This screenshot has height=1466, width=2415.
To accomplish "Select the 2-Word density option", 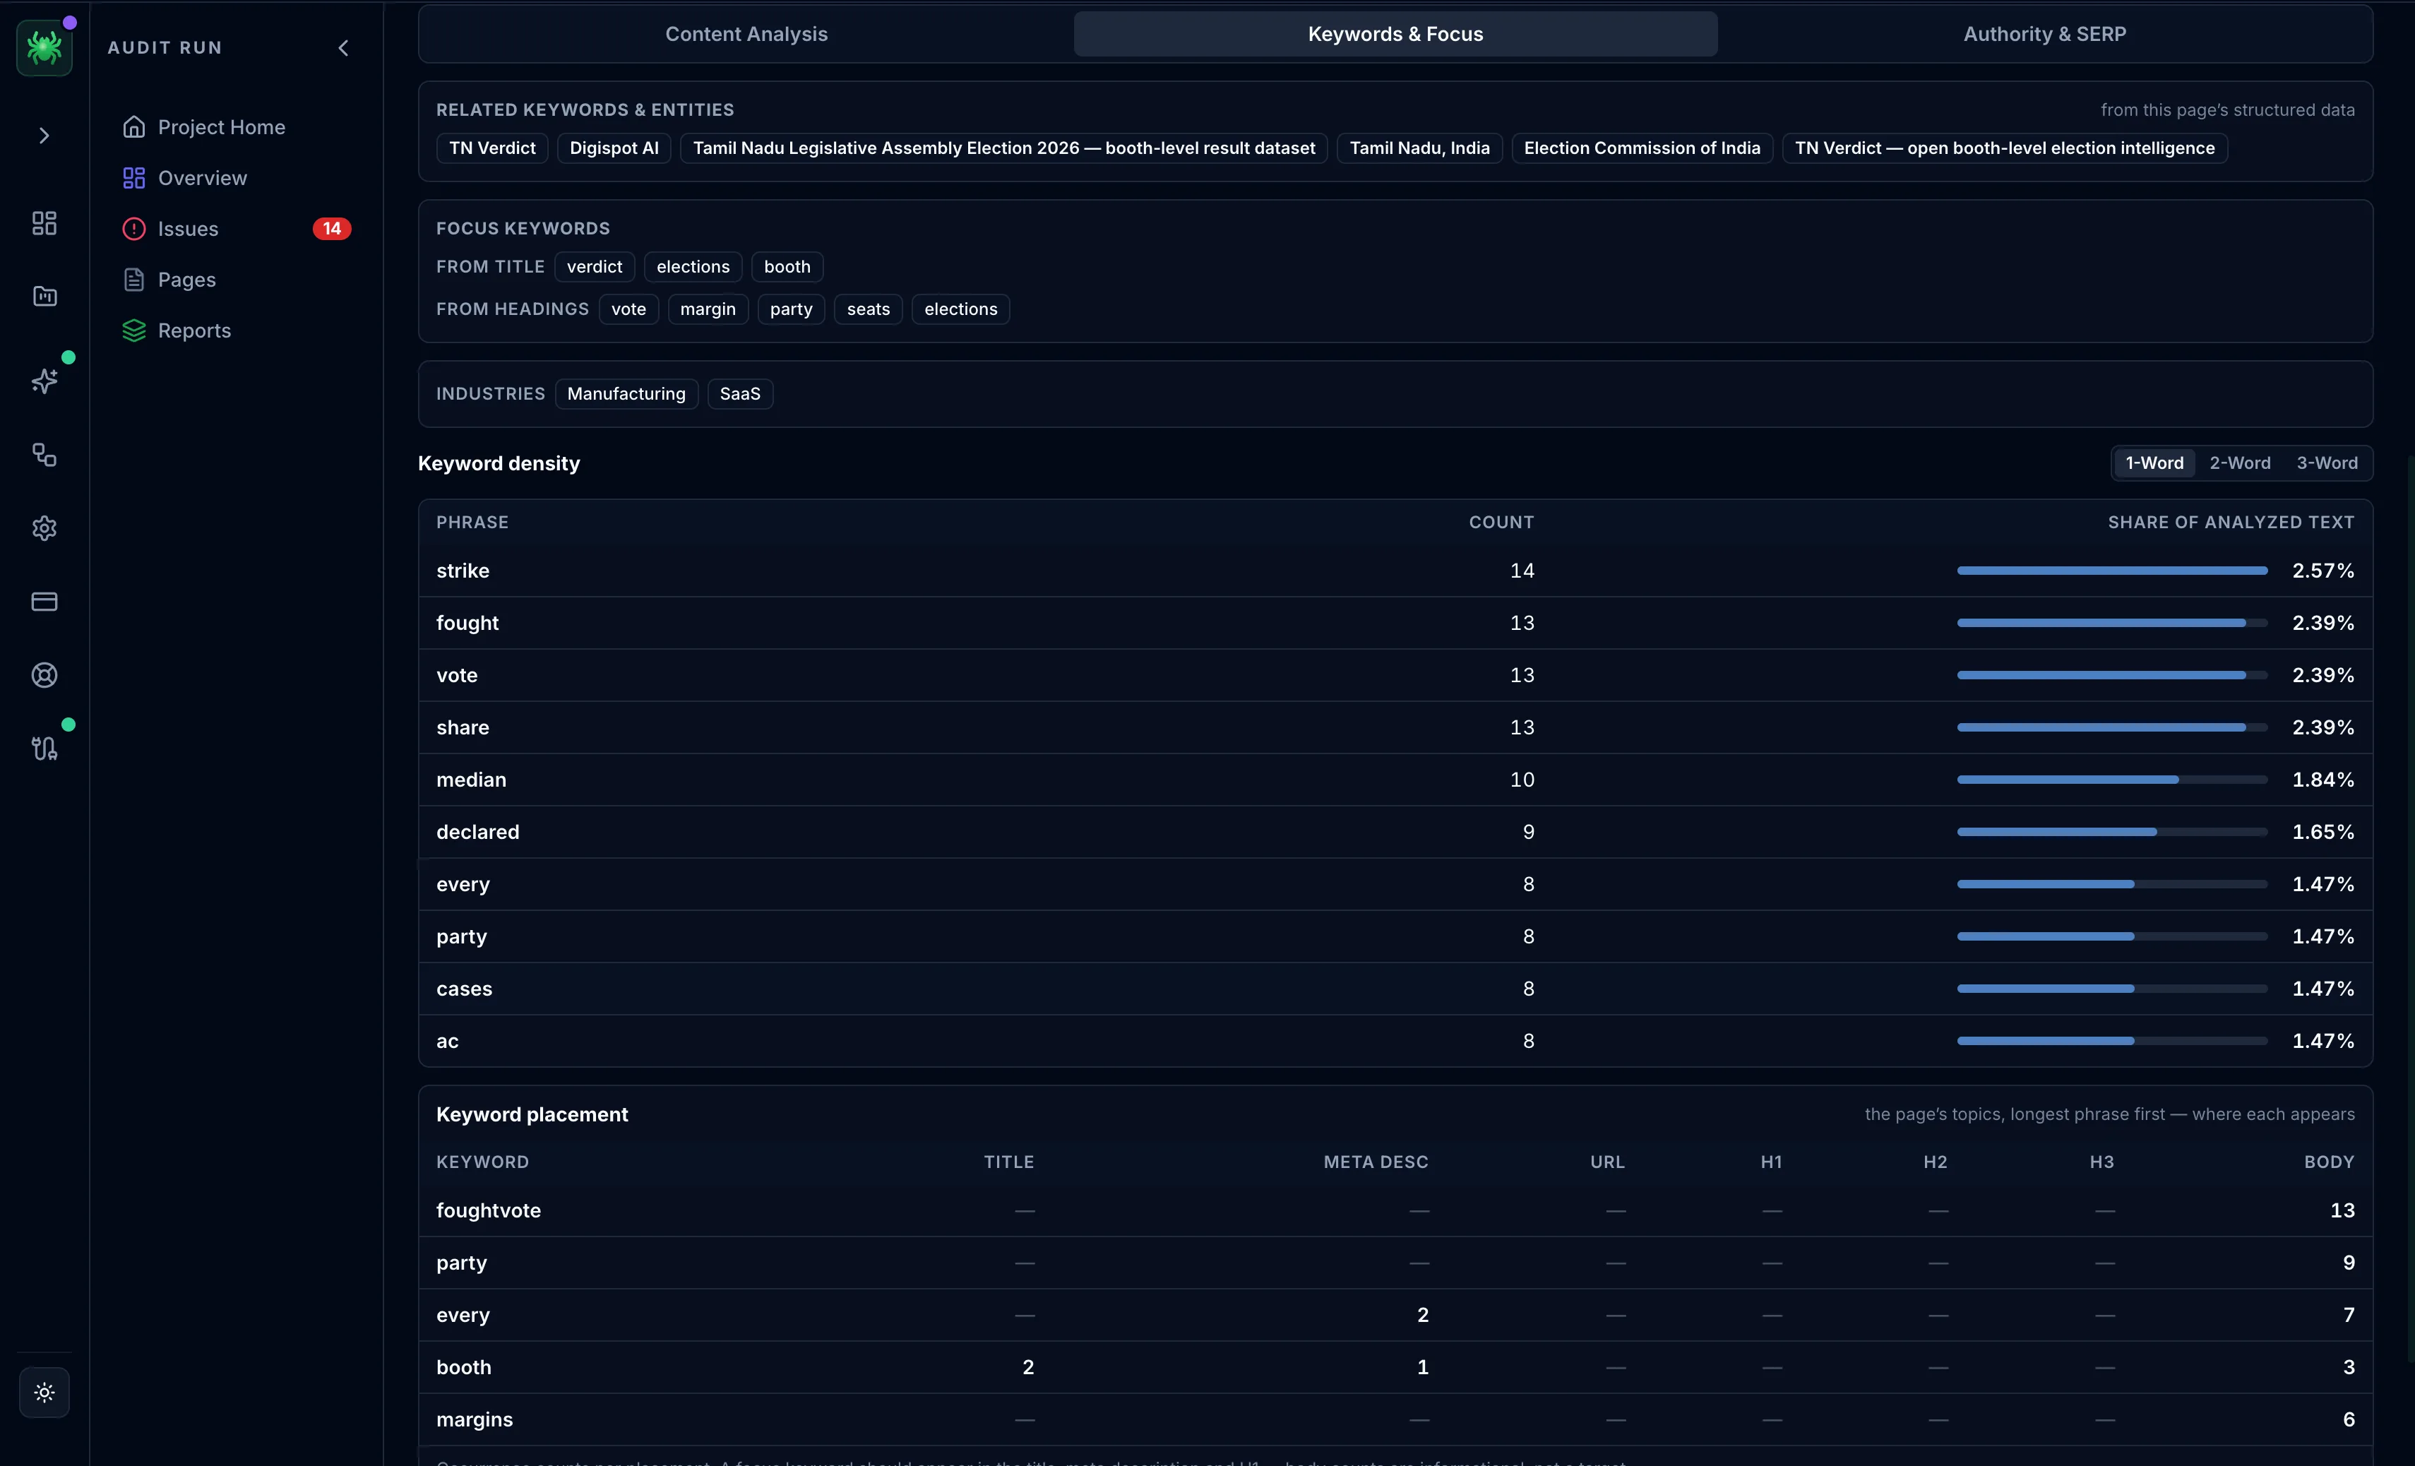I will (x=2240, y=463).
